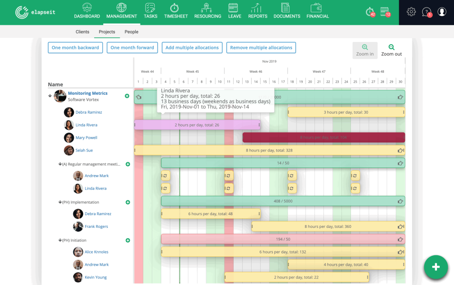Open the Timesheet section
This screenshot has height=285, width=454.
tap(176, 11)
